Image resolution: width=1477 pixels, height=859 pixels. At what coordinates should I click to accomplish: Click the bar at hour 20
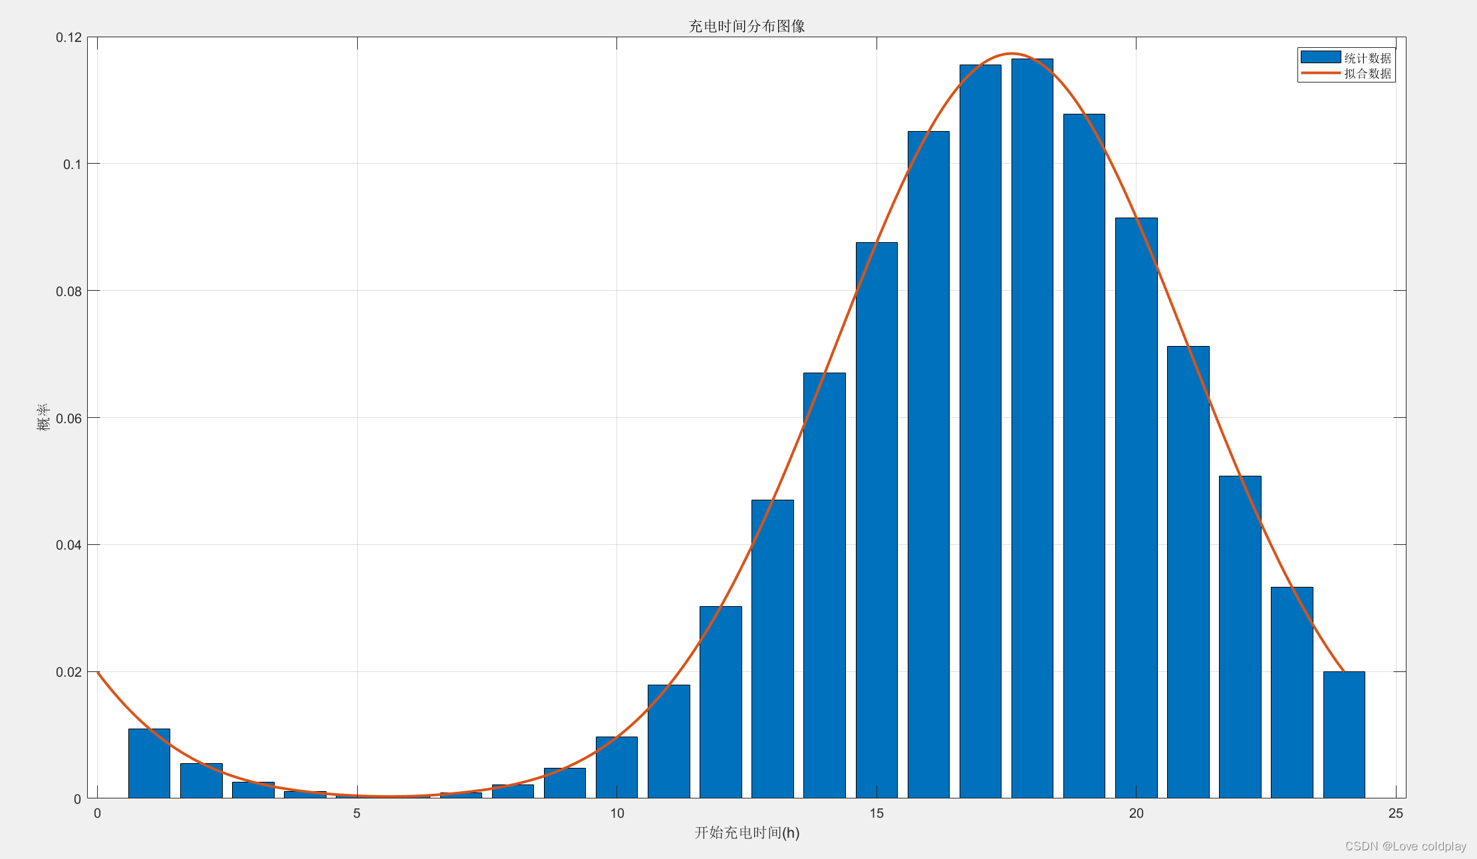click(x=1137, y=508)
